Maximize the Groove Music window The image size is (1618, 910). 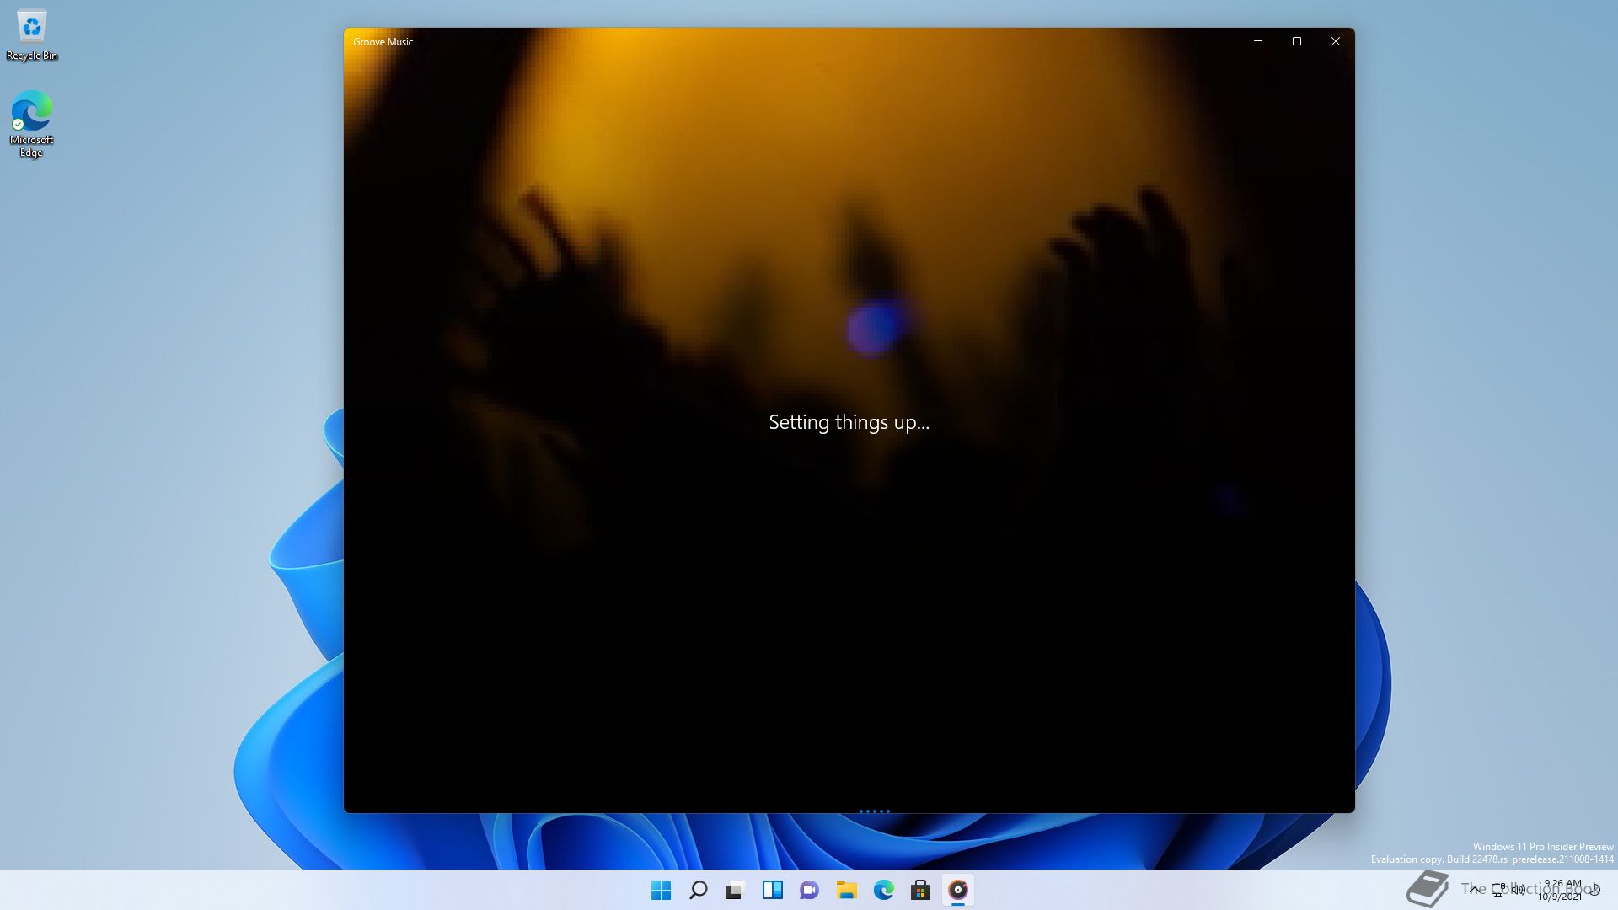tap(1297, 41)
